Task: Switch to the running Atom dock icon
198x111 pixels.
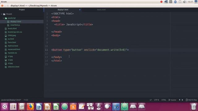Action: pyautogui.click(x=124, y=107)
